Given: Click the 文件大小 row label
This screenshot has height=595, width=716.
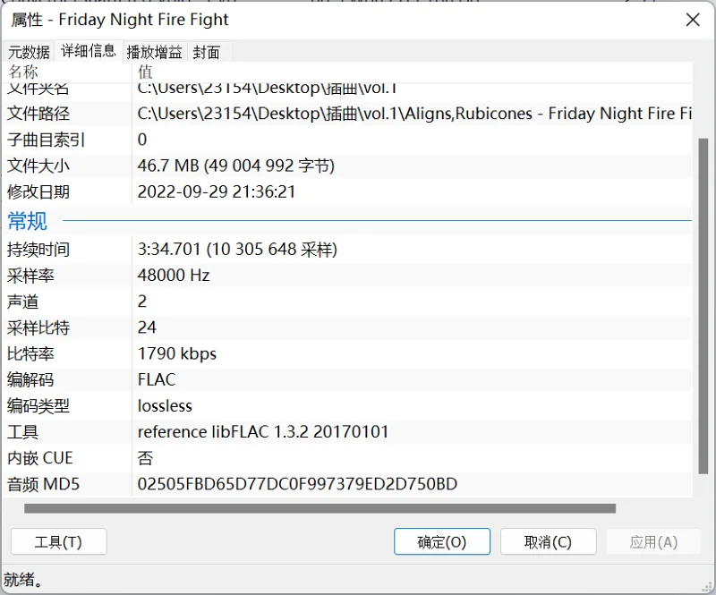Looking at the screenshot, I should tap(38, 166).
